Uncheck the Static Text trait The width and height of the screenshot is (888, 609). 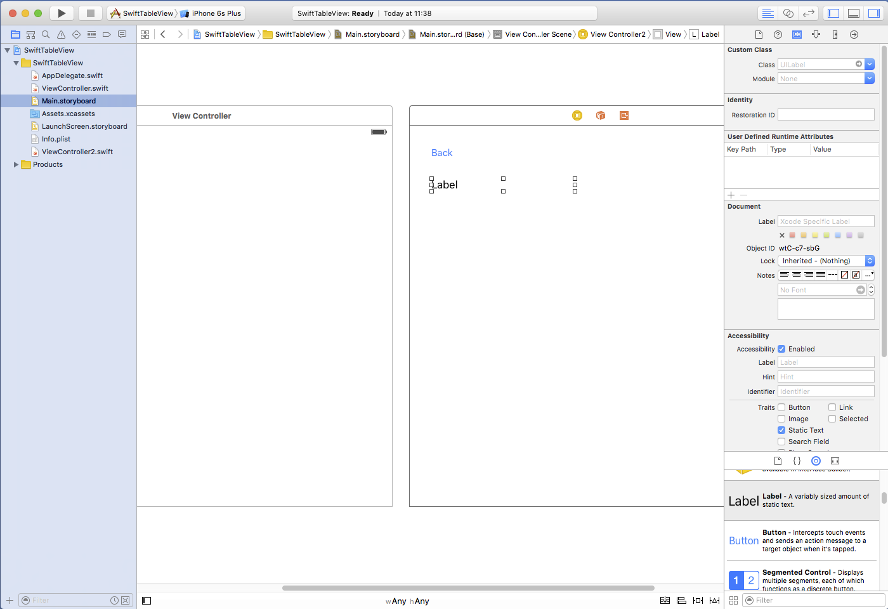(781, 430)
